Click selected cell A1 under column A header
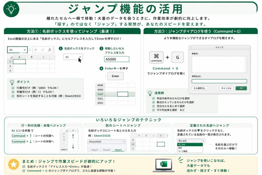The image size is (262, 175). point(19,61)
